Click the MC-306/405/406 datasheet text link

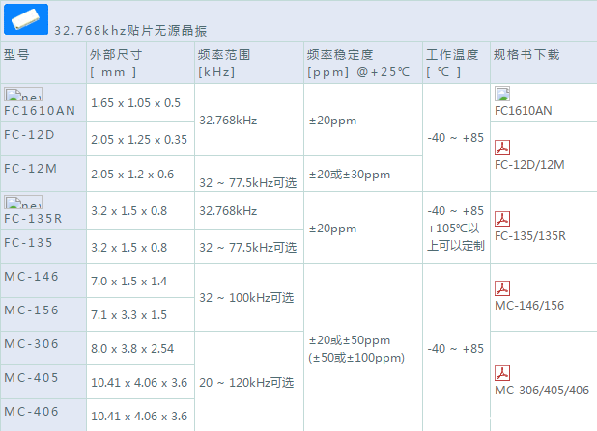542,390
